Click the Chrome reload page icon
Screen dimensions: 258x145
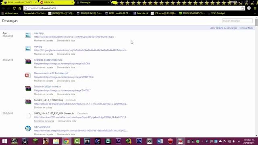click(x=14, y=8)
